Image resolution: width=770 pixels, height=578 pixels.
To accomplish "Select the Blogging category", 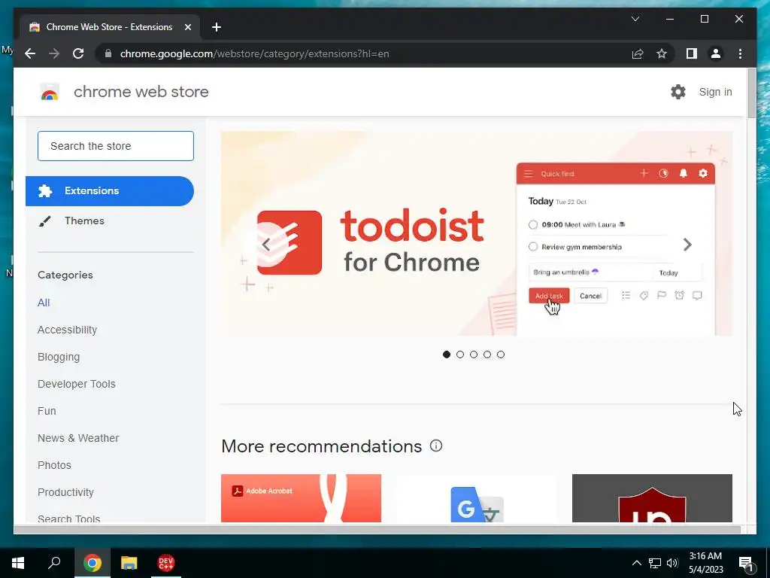I will 59,357.
